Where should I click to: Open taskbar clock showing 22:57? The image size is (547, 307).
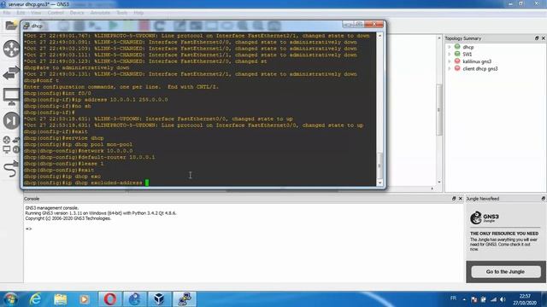coord(525,299)
